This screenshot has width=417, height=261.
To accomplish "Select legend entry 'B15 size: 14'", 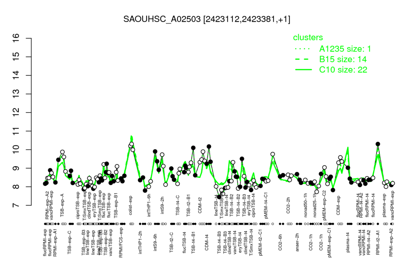I will tap(343, 59).
